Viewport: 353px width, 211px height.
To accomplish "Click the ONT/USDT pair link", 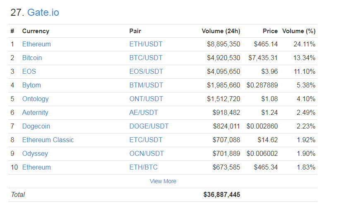I will [x=146, y=99].
